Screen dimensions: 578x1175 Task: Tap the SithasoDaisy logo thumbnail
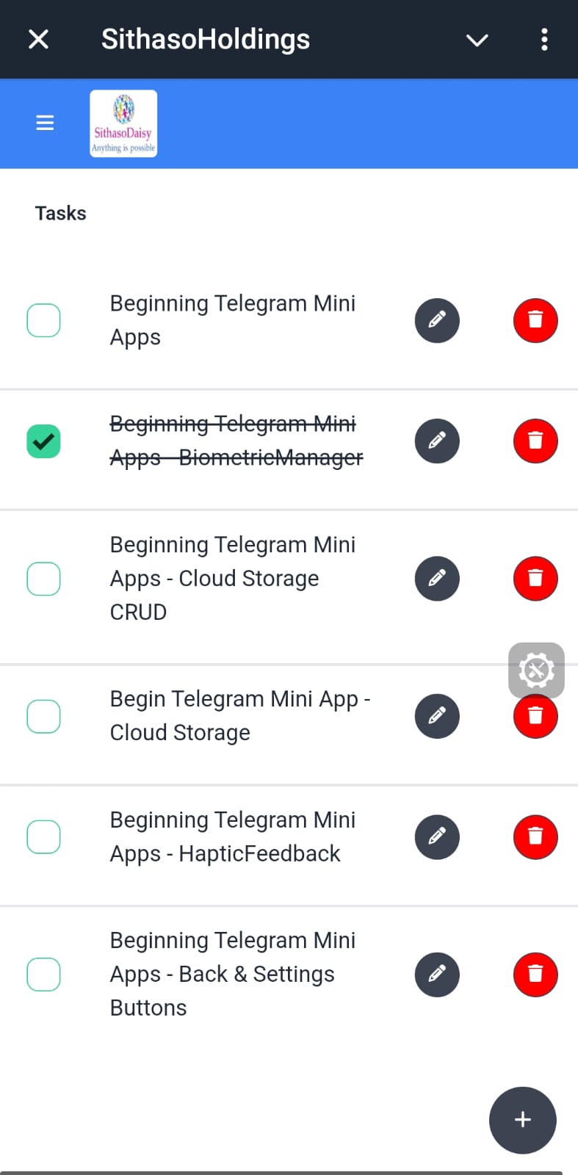pos(123,123)
